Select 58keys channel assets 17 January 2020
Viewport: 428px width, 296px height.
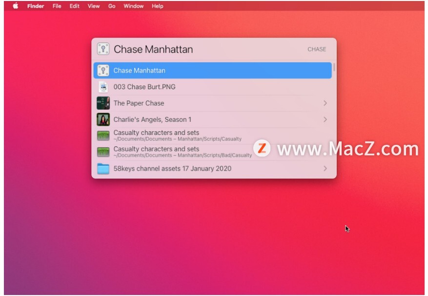[x=212, y=169]
